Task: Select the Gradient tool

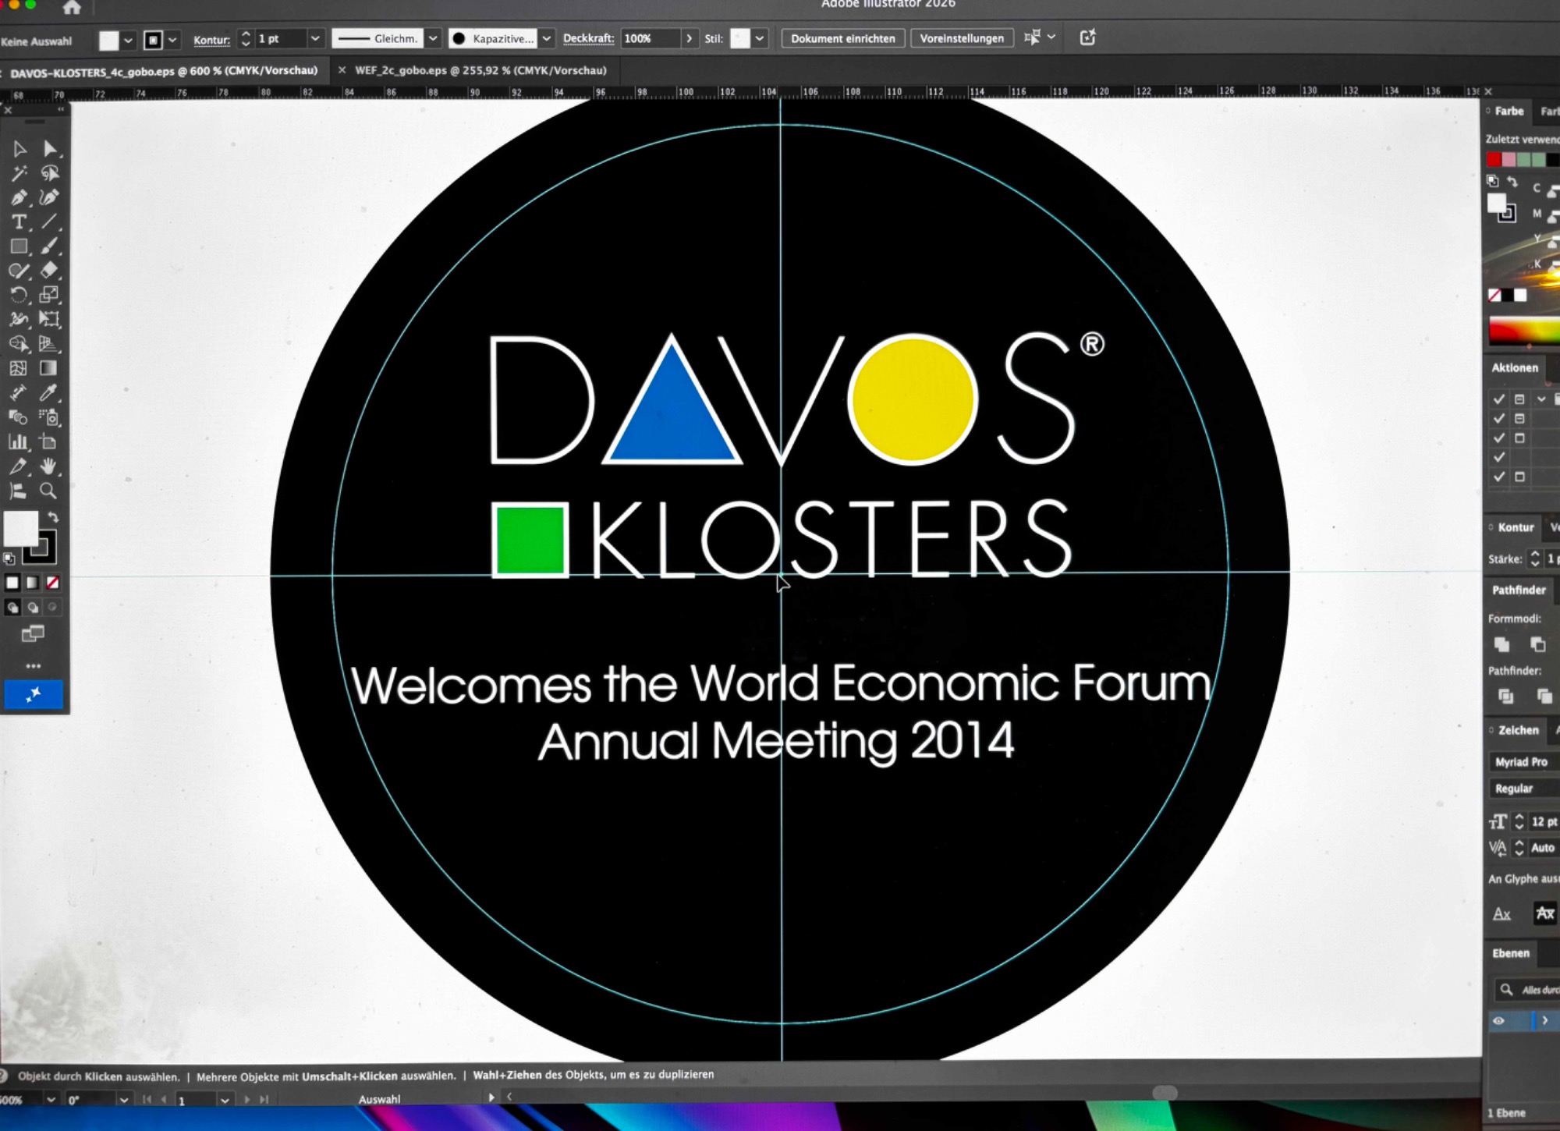Action: 48,368
